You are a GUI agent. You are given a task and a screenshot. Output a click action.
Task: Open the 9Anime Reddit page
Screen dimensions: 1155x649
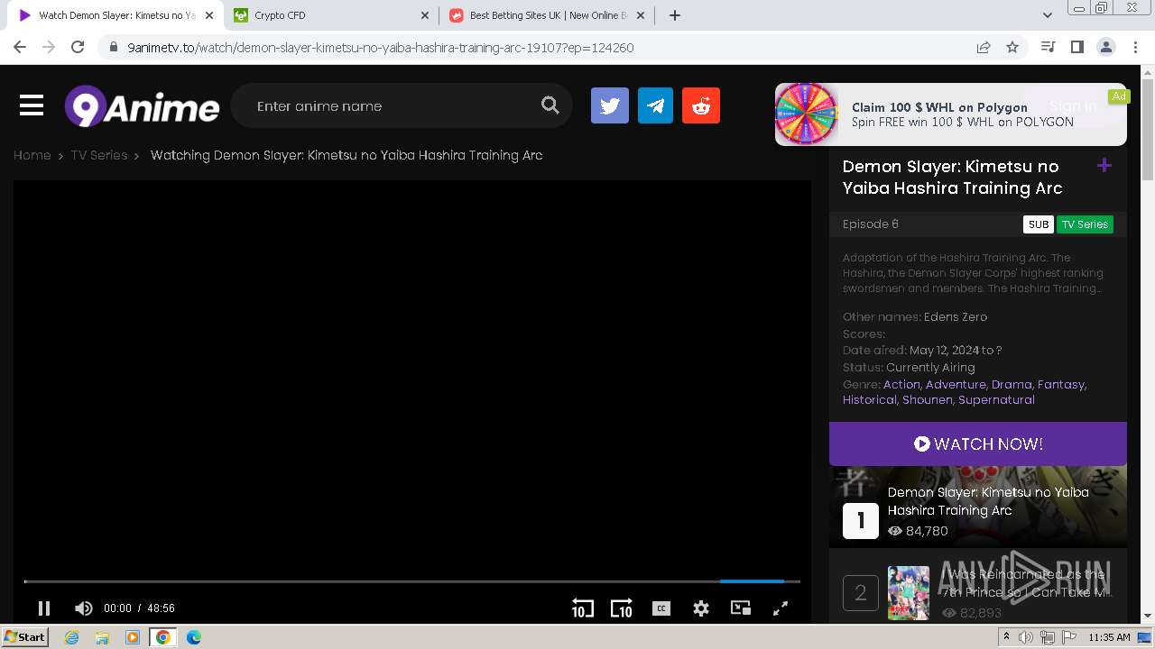click(x=701, y=106)
